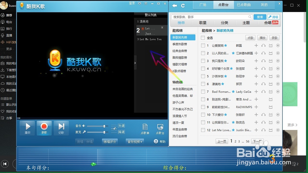Screen dimensions: 308x173
Task: Collapse the 默认列表 panel with its arrow
Action: click(135, 63)
